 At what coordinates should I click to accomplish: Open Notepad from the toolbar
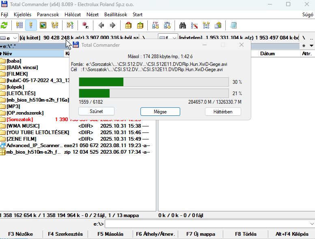pyautogui.click(x=233, y=25)
